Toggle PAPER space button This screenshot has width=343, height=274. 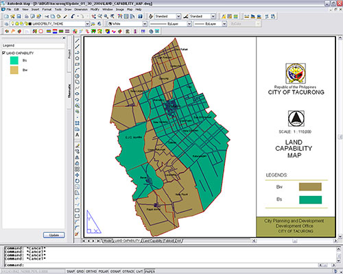click(x=150, y=271)
